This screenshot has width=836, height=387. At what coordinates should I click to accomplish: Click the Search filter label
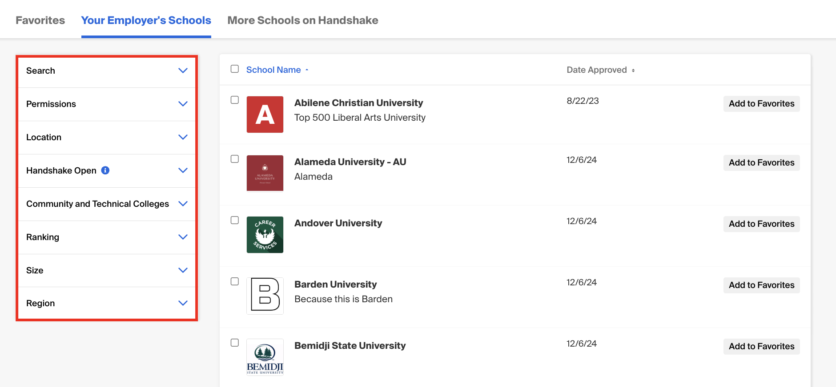(x=40, y=71)
